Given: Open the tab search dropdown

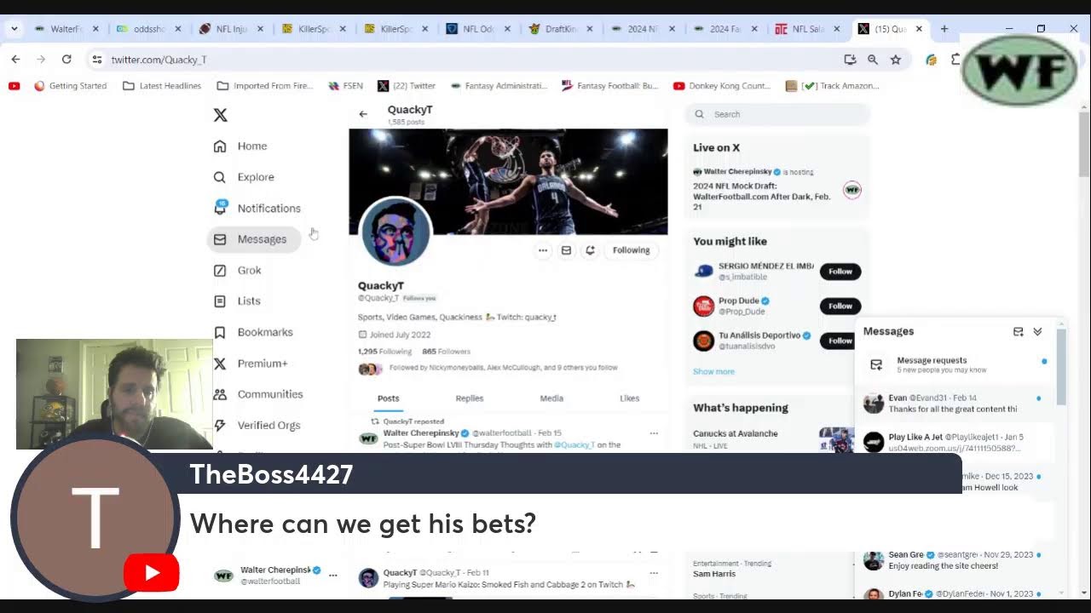Looking at the screenshot, I should [14, 29].
